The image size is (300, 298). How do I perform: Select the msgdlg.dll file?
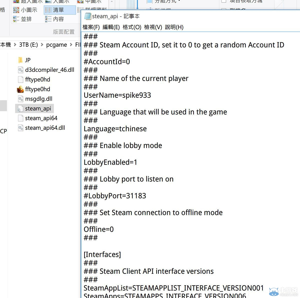(x=38, y=99)
